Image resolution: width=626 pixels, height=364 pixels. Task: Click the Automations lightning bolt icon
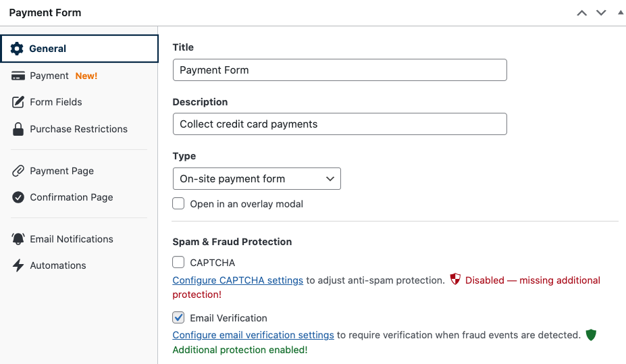(x=18, y=265)
